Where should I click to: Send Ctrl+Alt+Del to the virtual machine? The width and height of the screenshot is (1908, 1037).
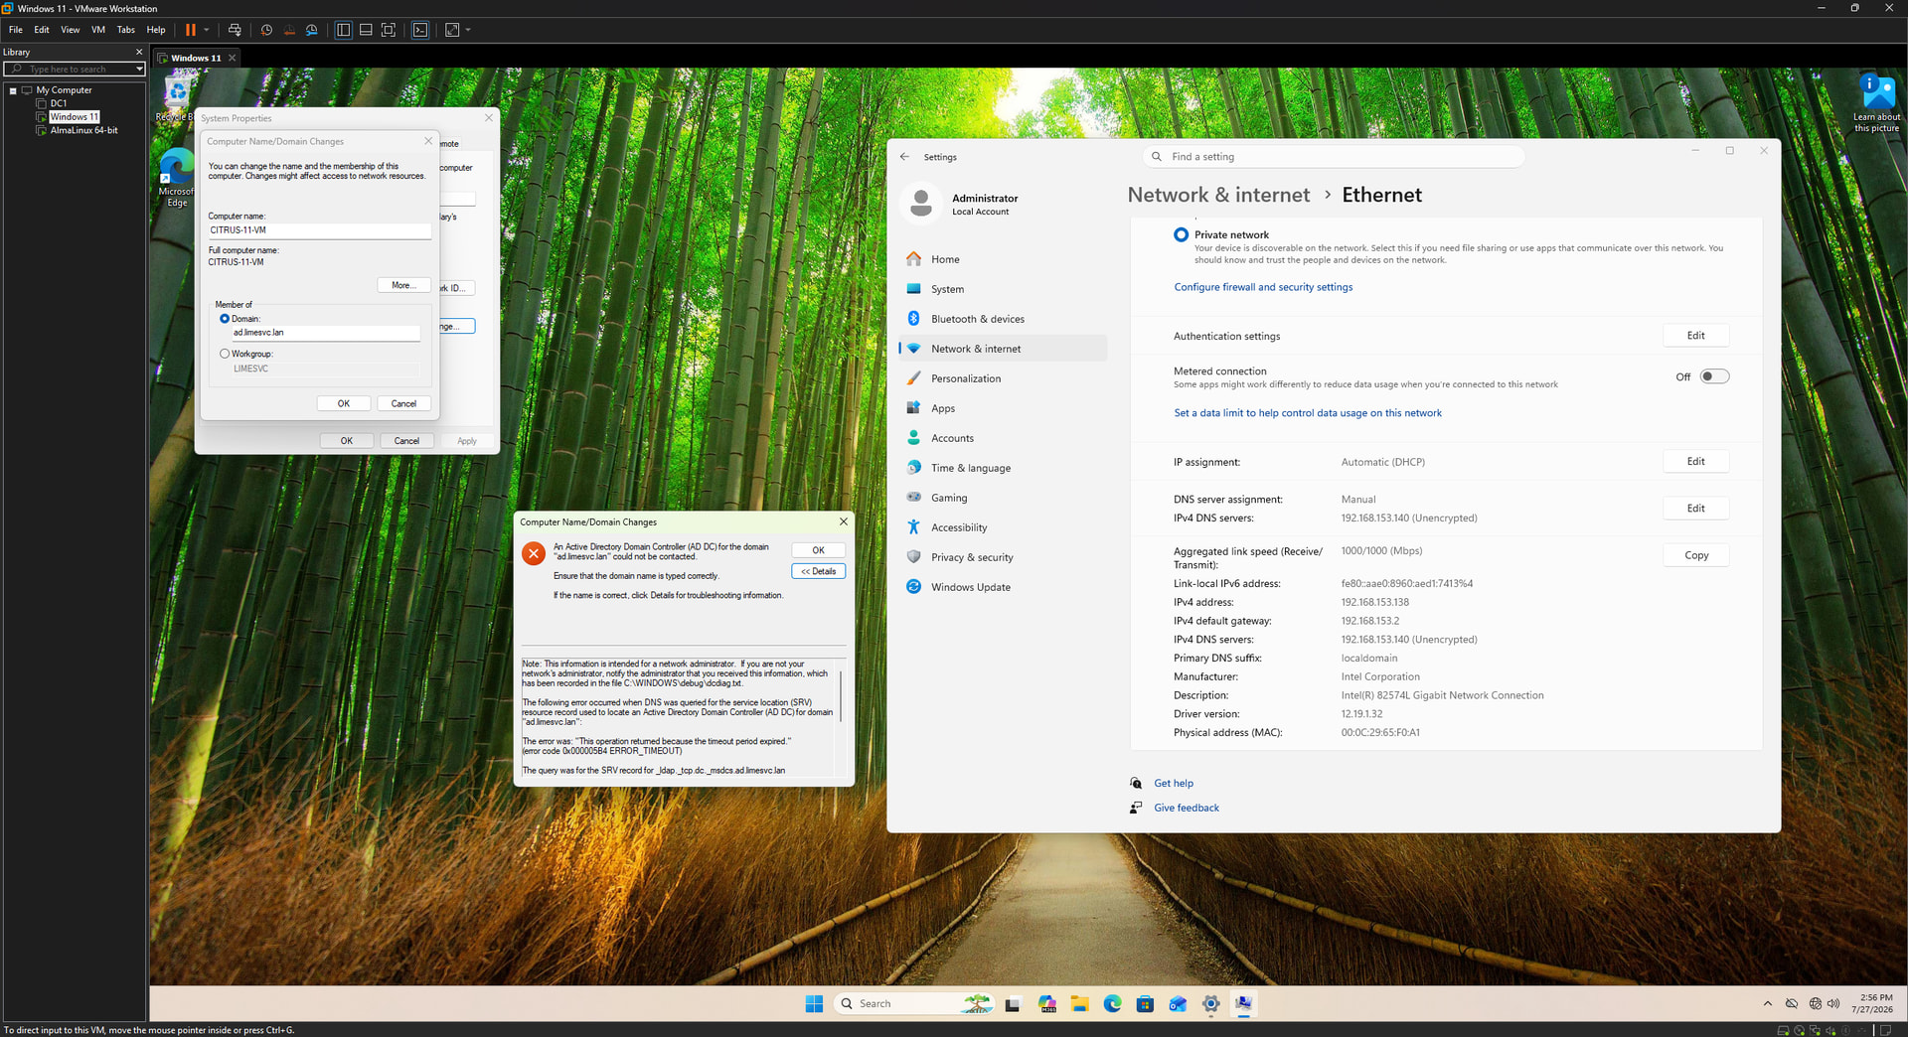(235, 30)
